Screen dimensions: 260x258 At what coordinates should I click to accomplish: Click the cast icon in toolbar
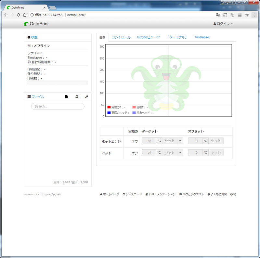click(225, 15)
